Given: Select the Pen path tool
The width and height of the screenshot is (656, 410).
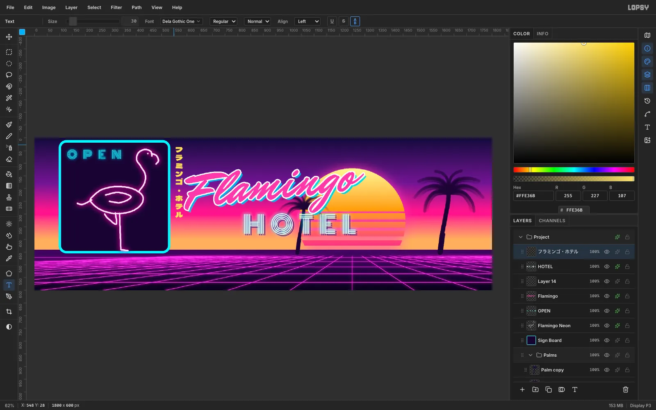Looking at the screenshot, I should tap(9, 296).
